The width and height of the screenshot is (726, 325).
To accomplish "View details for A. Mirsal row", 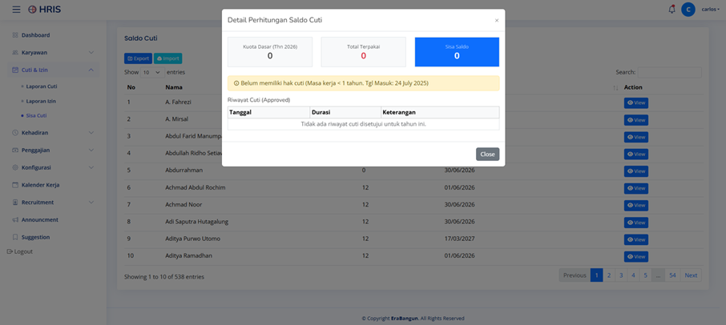I will click(636, 120).
